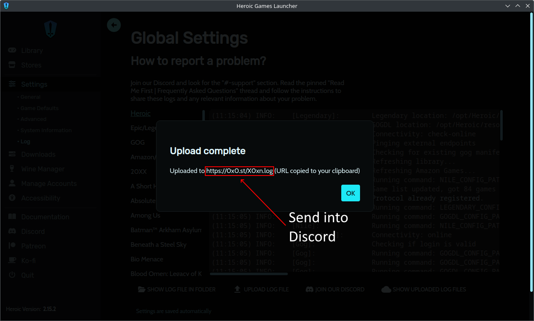This screenshot has height=321, width=534.
Task: Open Accessibility icon in sidebar
Action: click(13, 198)
